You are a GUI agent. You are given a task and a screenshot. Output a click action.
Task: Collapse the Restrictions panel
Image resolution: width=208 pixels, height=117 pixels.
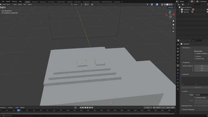tap(186, 48)
